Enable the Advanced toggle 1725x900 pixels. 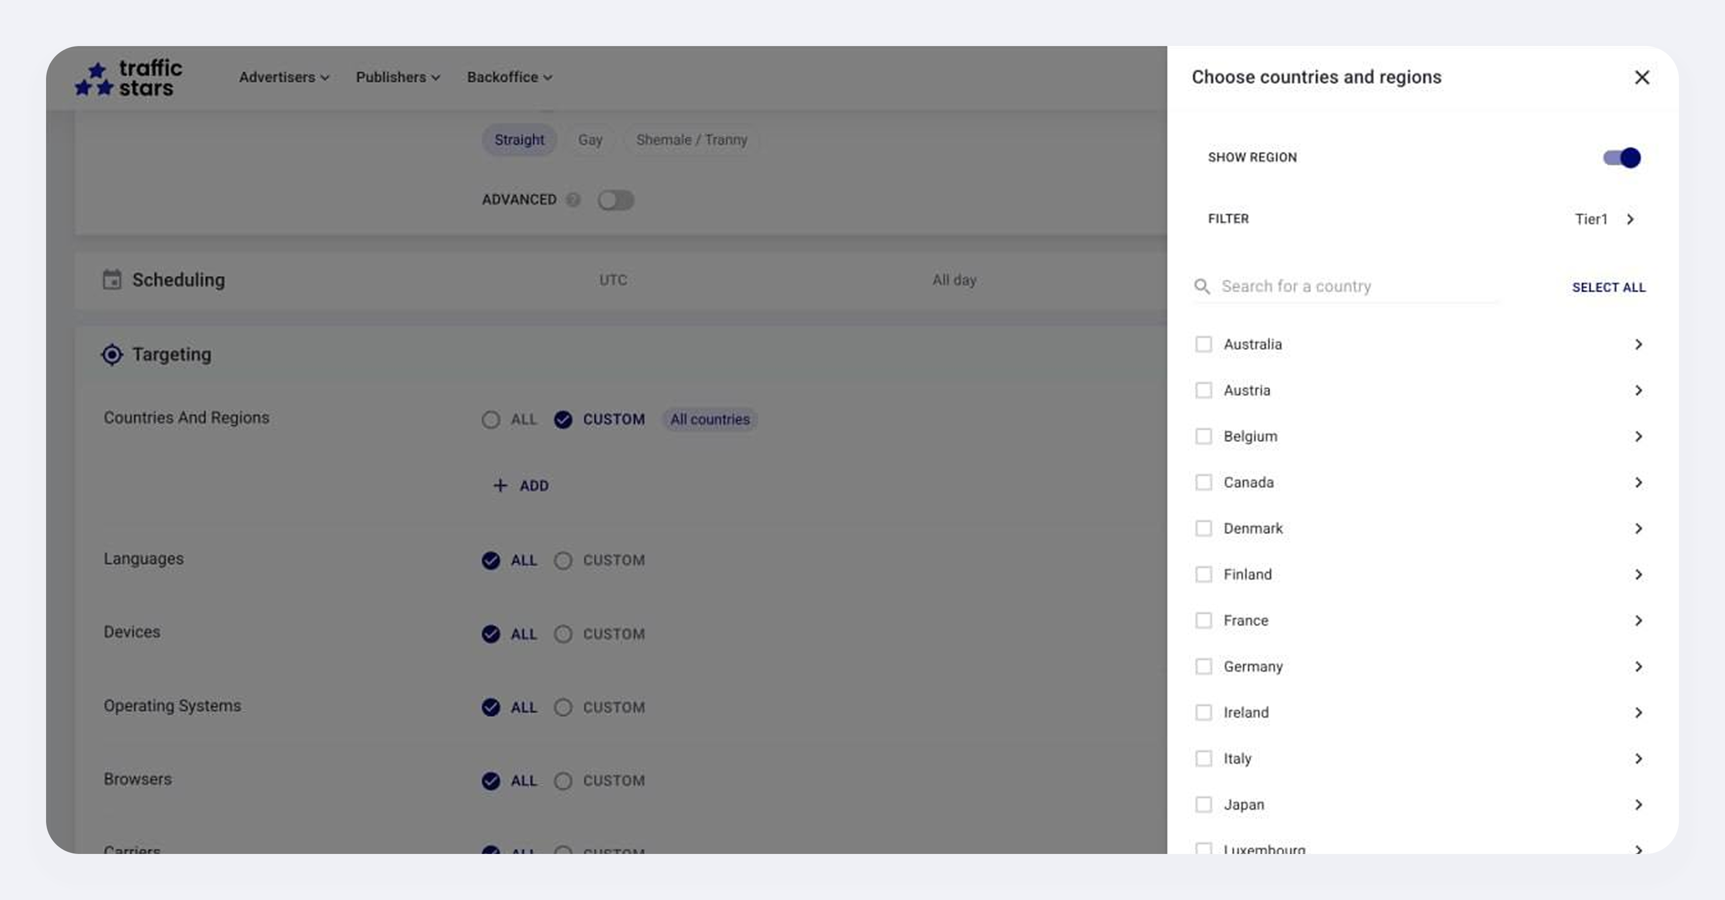click(x=616, y=199)
